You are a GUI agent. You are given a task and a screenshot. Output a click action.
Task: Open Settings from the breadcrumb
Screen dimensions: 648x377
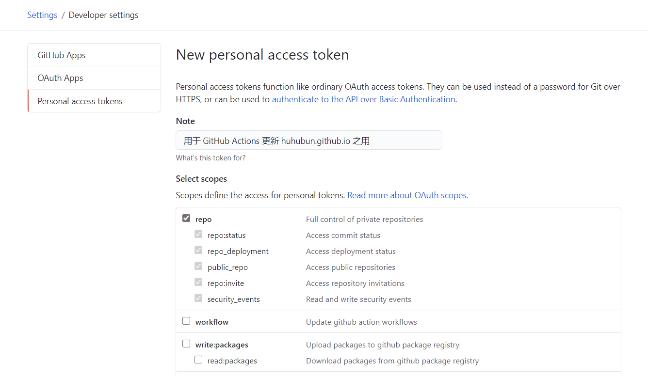pos(42,15)
